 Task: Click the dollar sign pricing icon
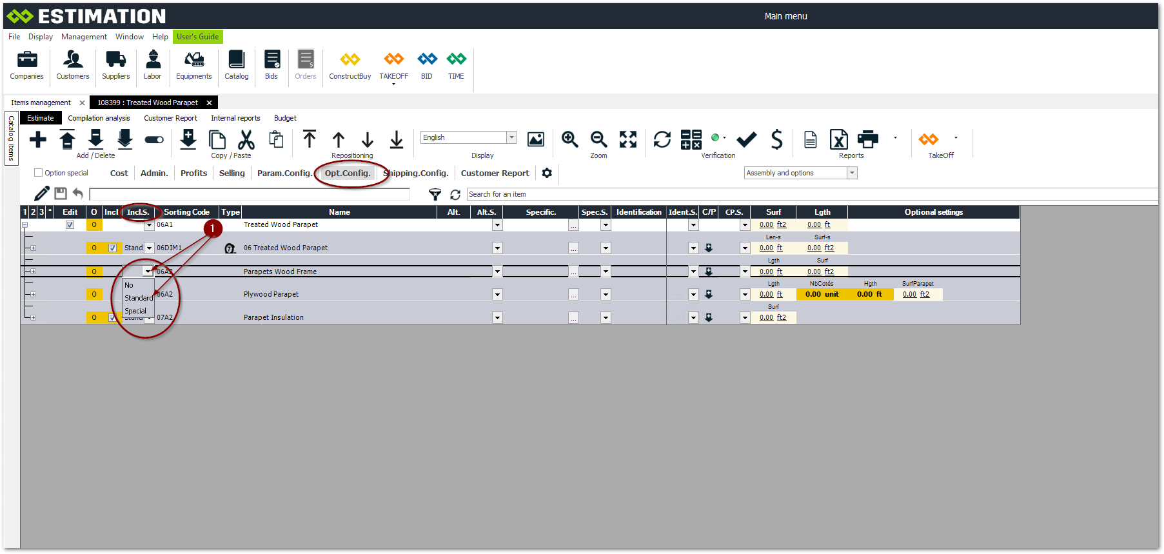(x=776, y=139)
